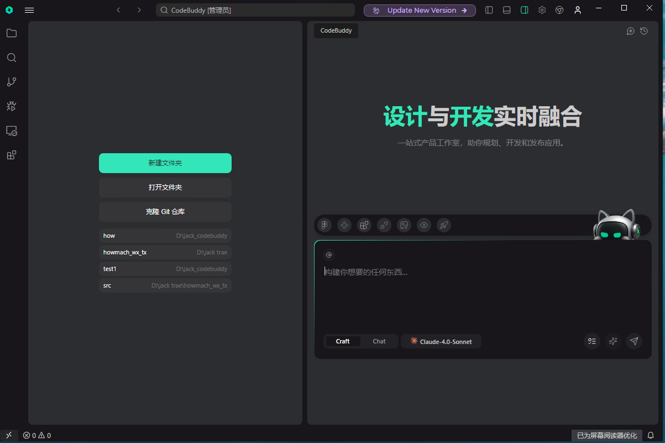Screen dimensions: 665x443
Task: Click the 新建文件夹 button
Action: (165, 163)
